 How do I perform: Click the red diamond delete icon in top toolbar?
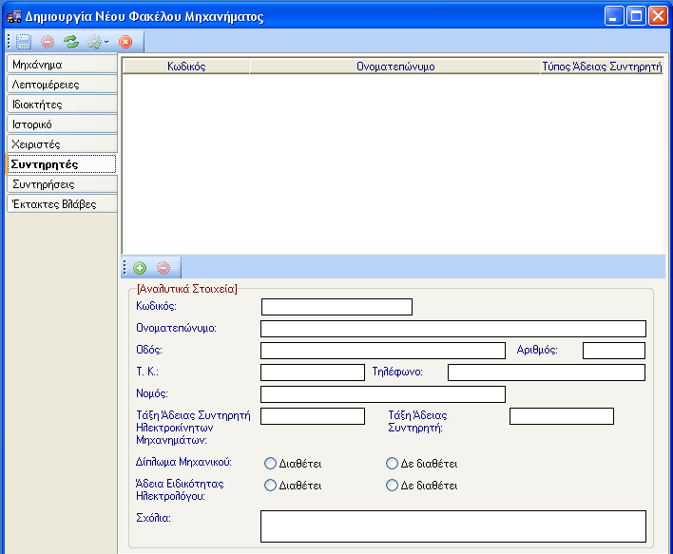48,42
